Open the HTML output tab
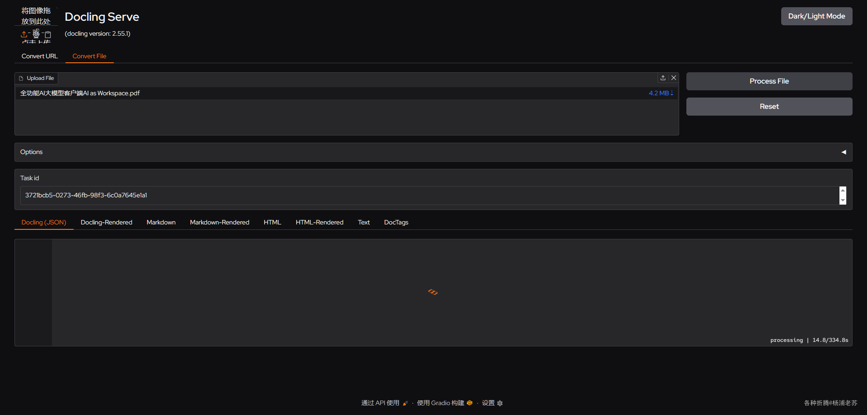Viewport: 867px width, 415px height. [272, 222]
